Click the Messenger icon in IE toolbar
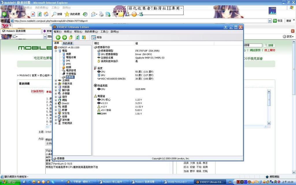The height and width of the screenshot is (185, 296). 141,14
